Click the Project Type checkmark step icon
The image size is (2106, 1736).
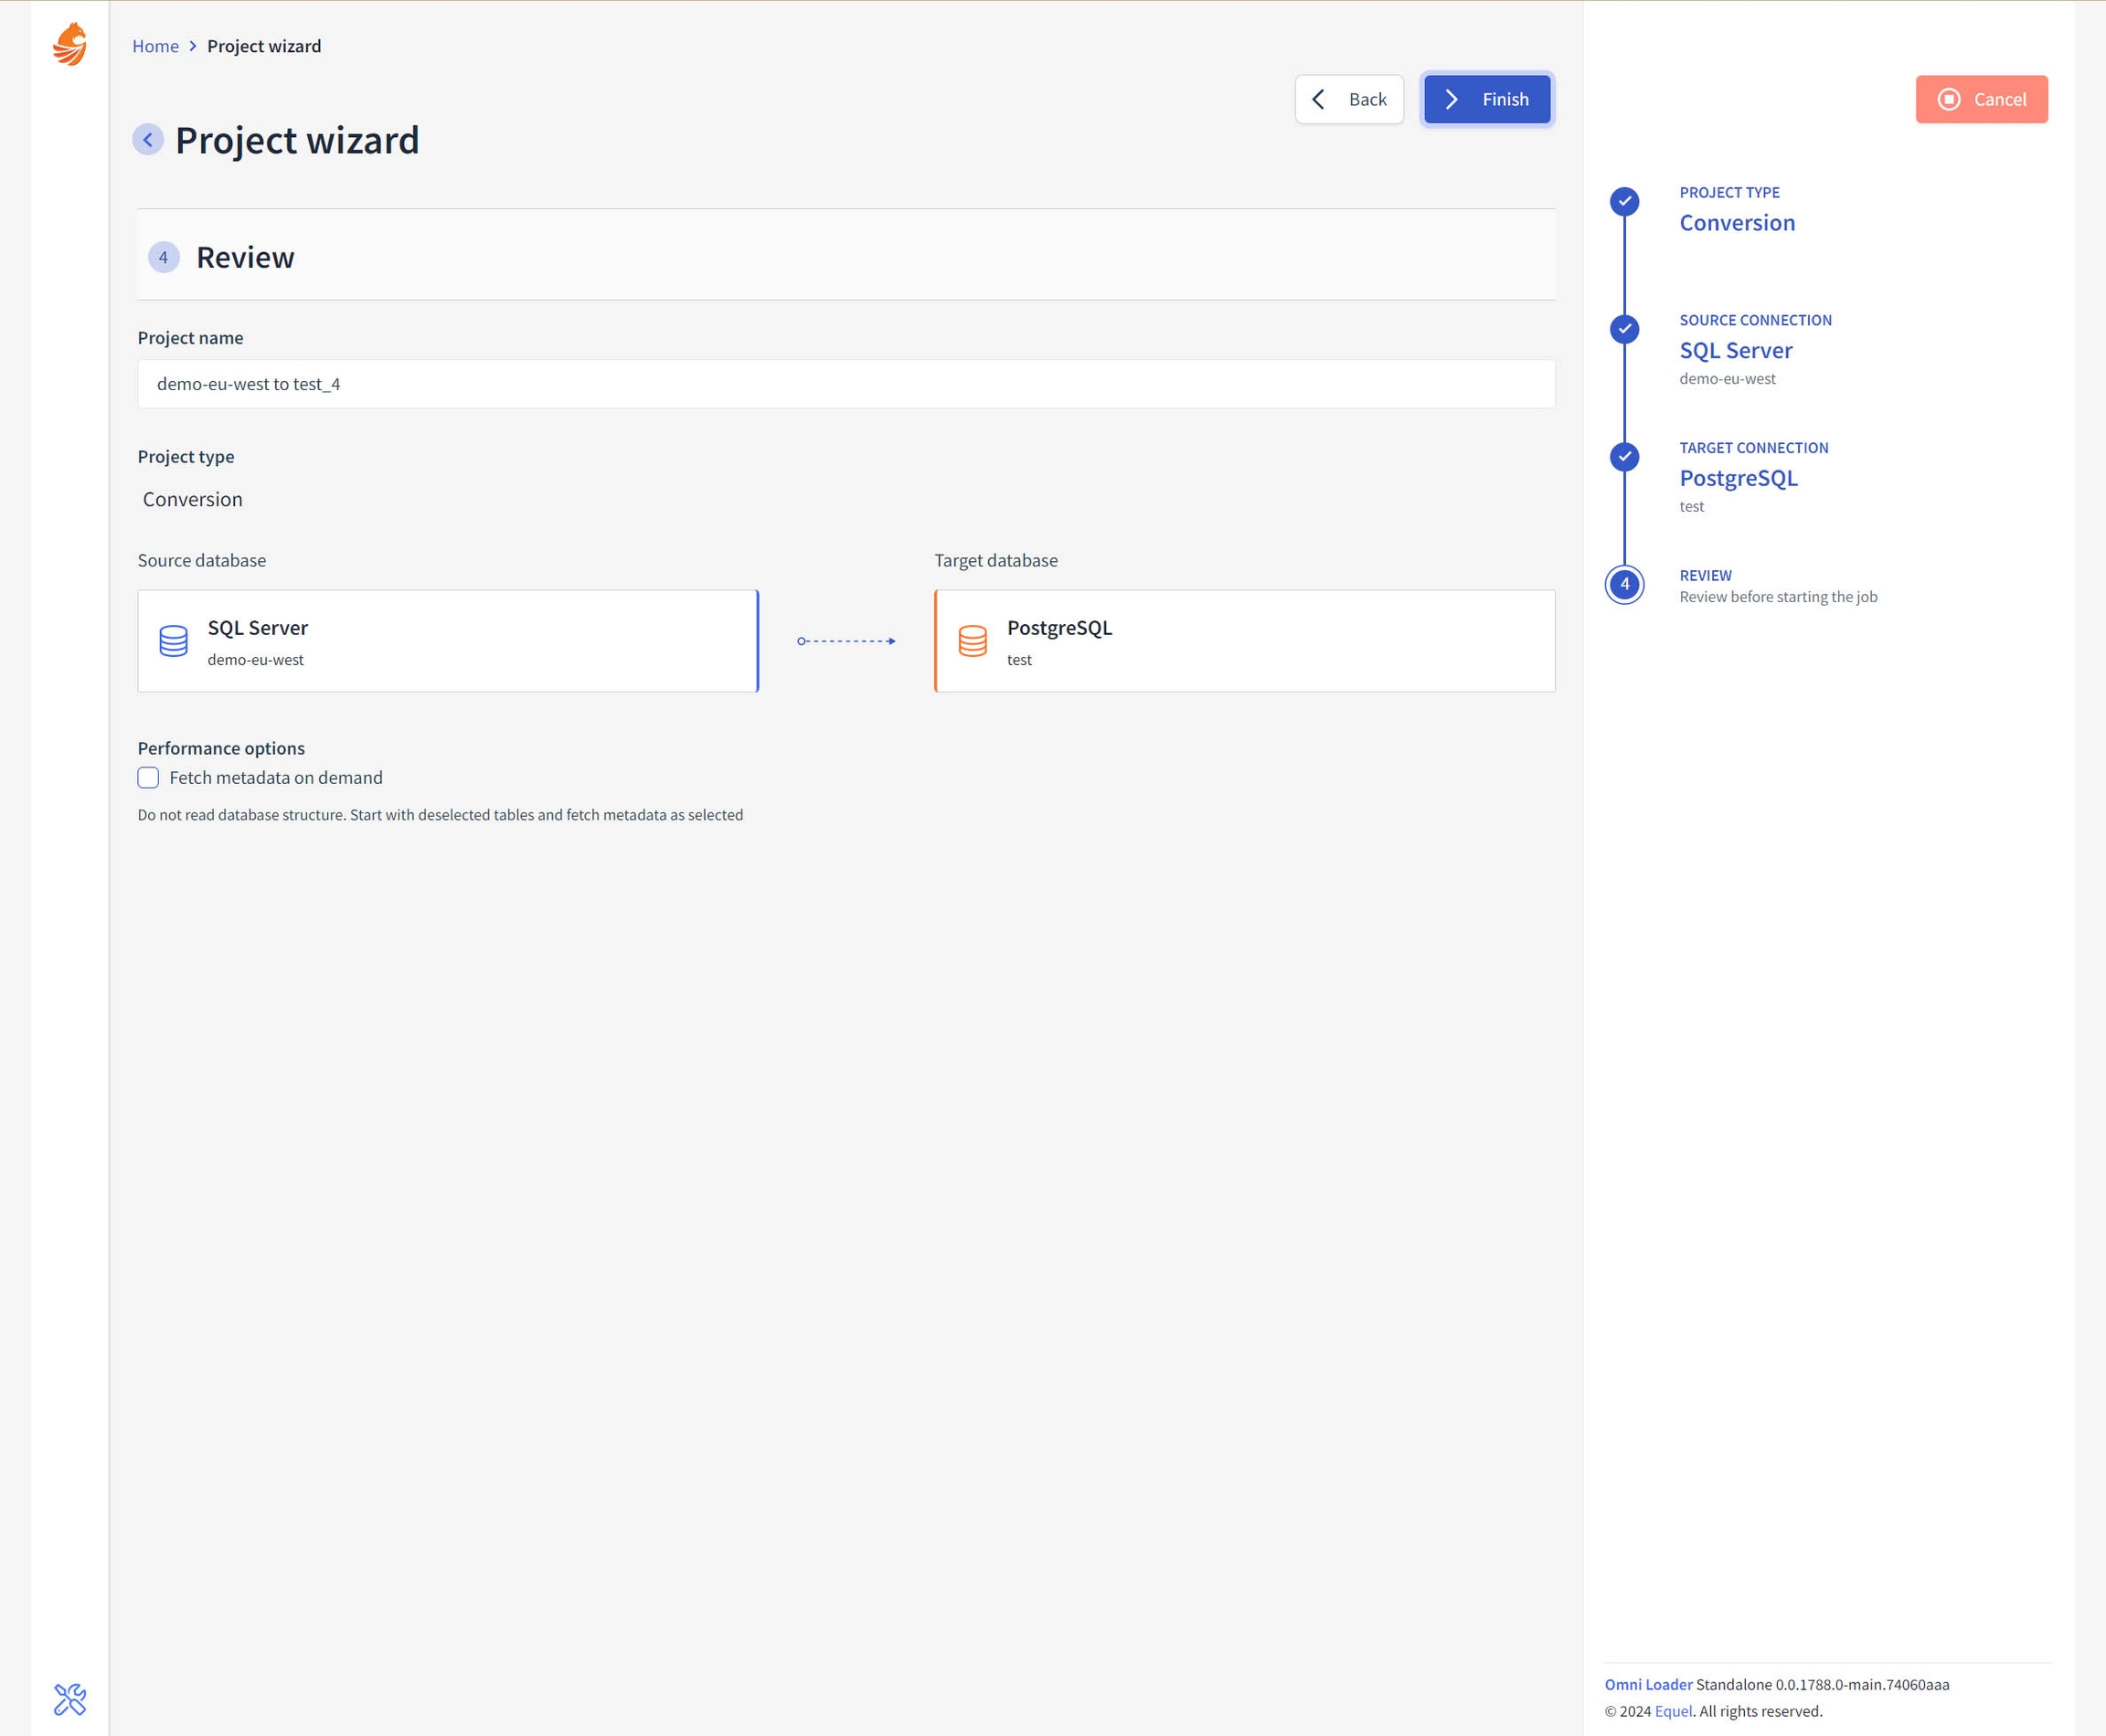[1623, 201]
